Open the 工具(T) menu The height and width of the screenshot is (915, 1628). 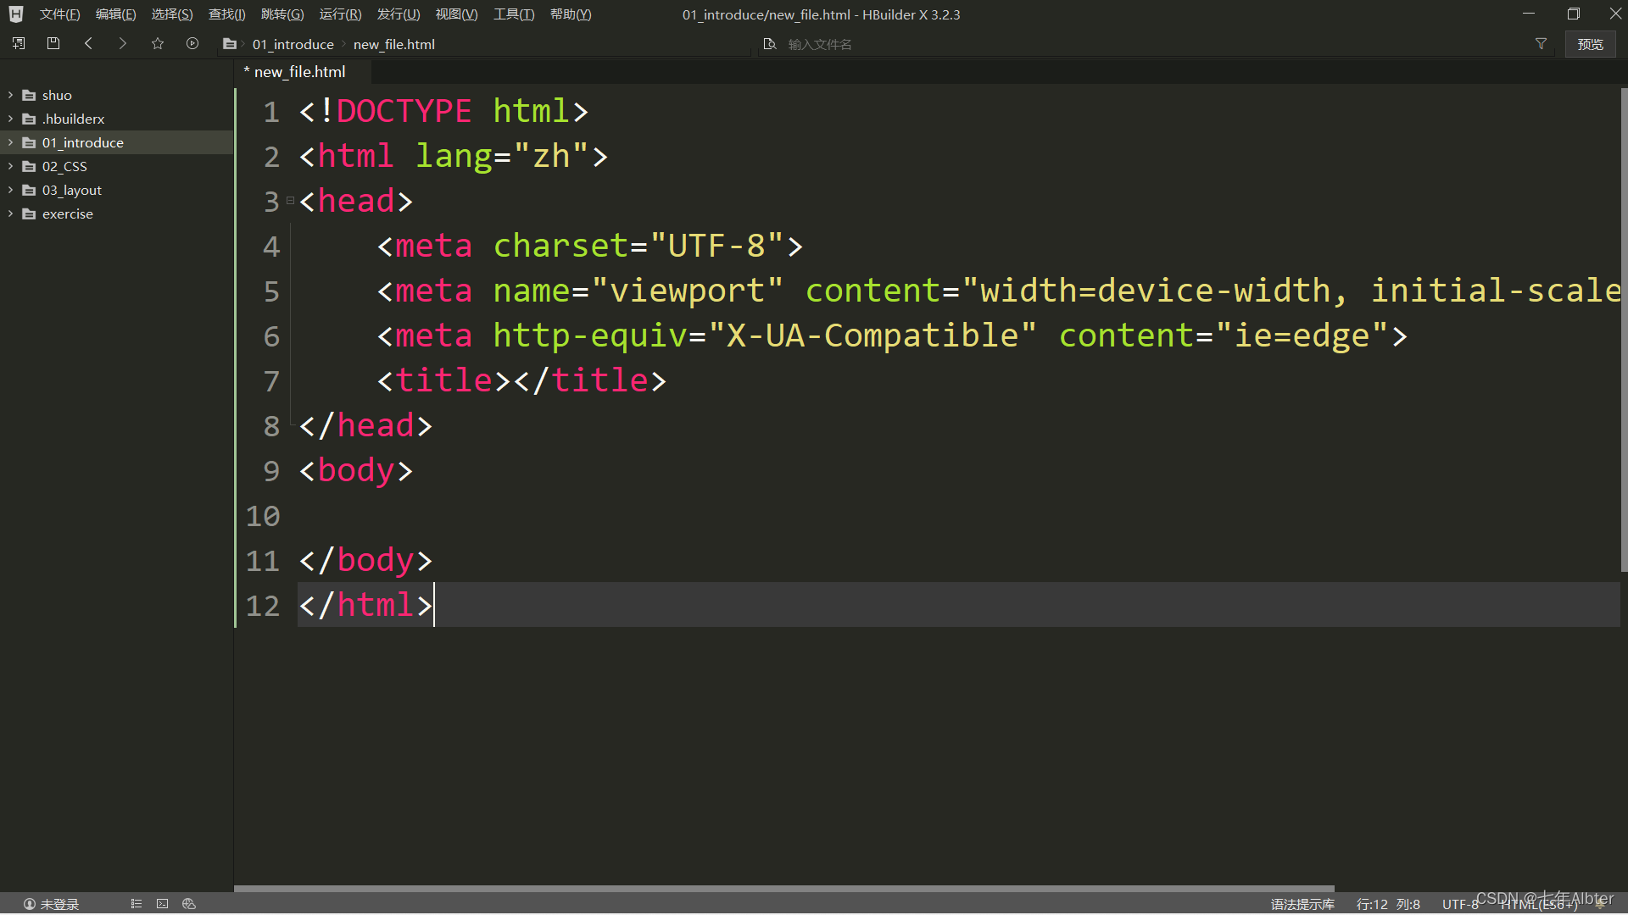pos(514,14)
